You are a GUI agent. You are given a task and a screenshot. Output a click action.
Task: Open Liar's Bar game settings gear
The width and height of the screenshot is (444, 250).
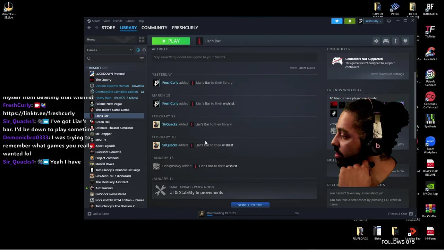coord(376,41)
